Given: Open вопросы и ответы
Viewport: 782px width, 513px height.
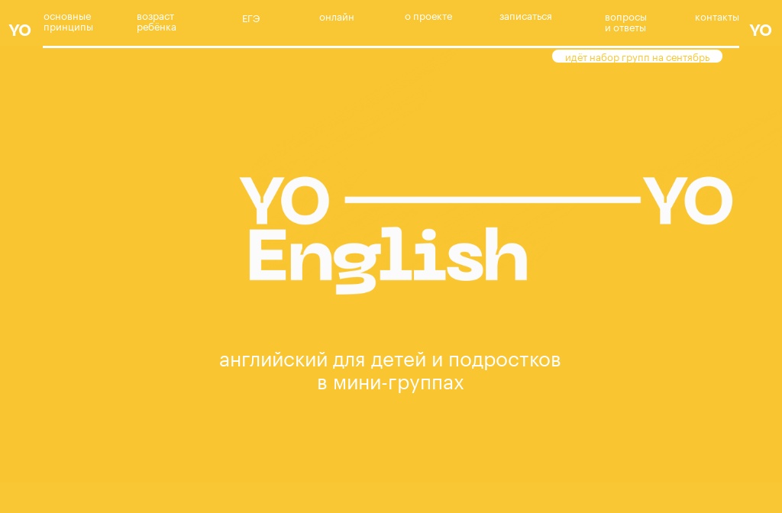Looking at the screenshot, I should click(x=625, y=22).
